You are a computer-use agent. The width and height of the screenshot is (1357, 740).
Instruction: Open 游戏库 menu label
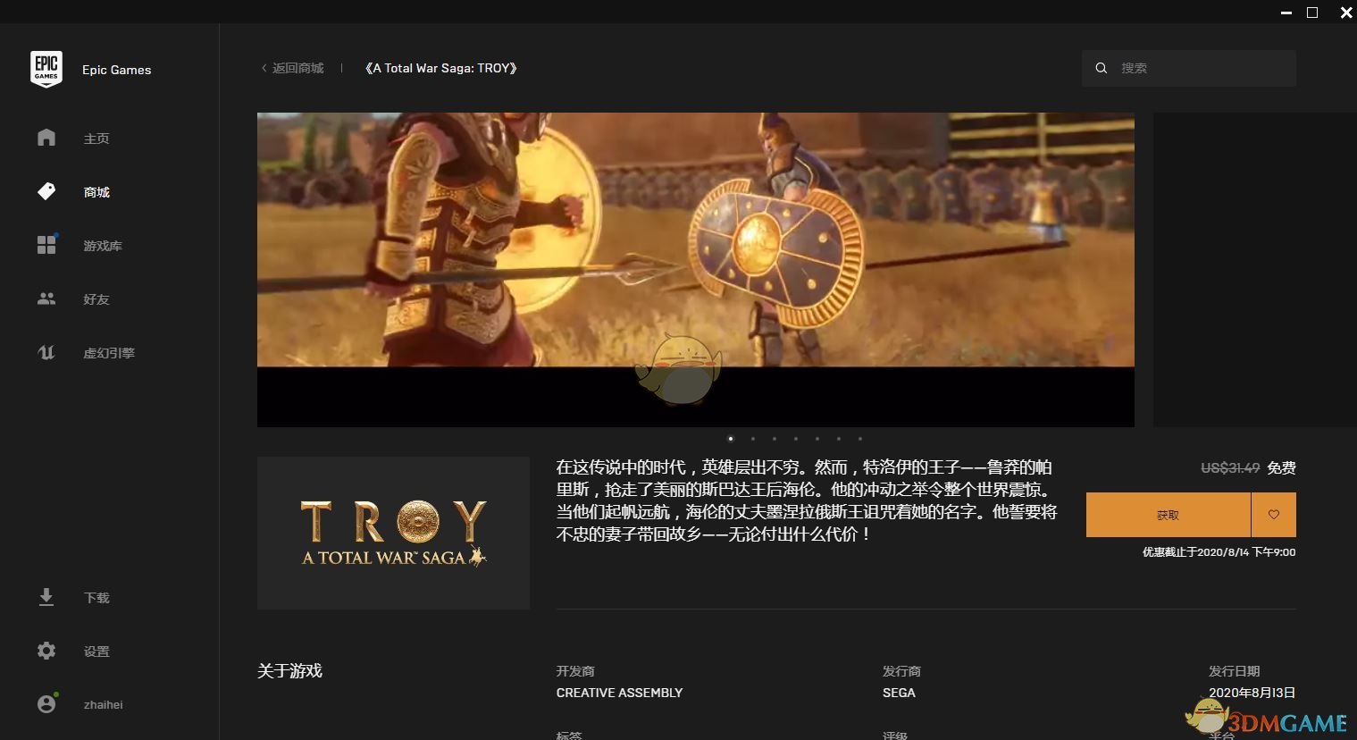coord(103,246)
